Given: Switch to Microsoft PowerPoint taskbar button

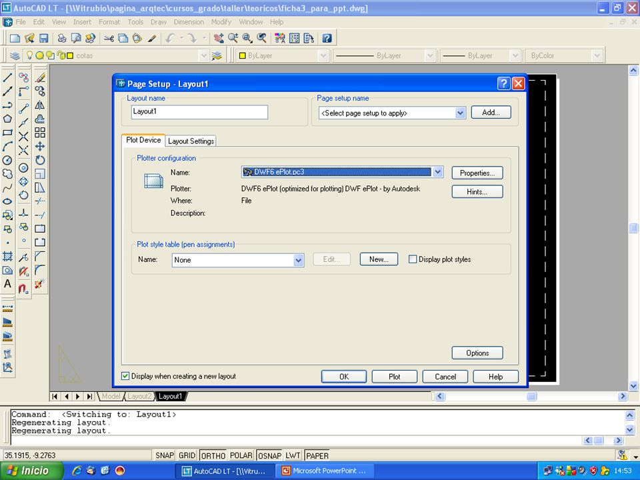Looking at the screenshot, I should coord(325,471).
